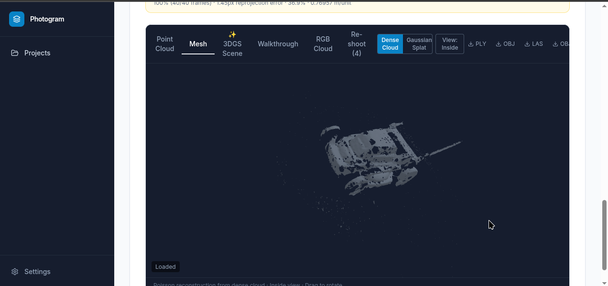Download the mesh as OBJ
Screen dimensions: 608x286
pyautogui.click(x=505, y=44)
